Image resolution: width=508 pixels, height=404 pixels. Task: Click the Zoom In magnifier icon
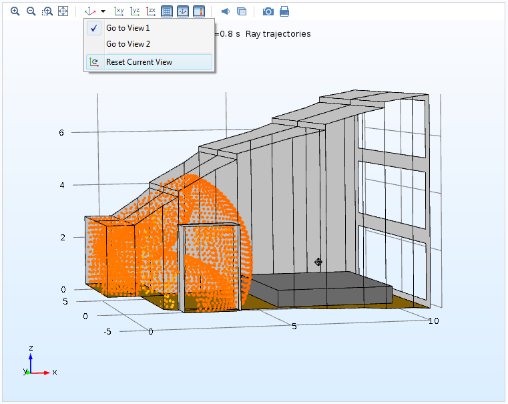[15, 11]
